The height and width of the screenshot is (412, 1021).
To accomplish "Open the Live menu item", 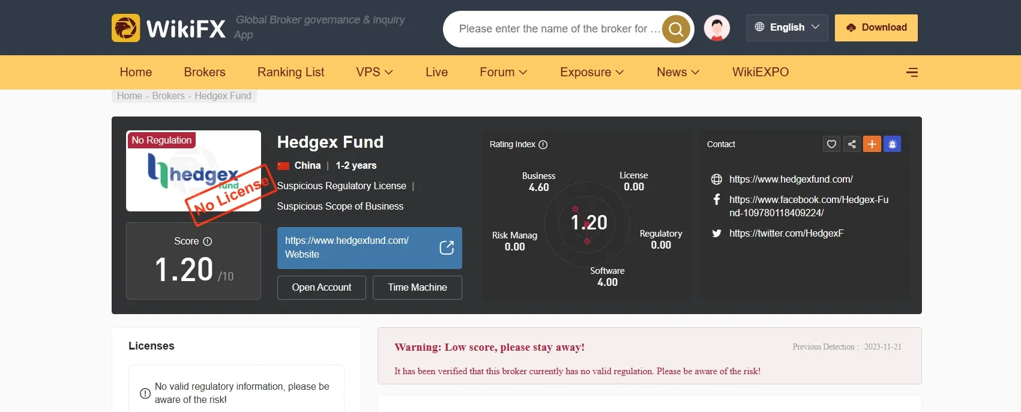I will [436, 72].
